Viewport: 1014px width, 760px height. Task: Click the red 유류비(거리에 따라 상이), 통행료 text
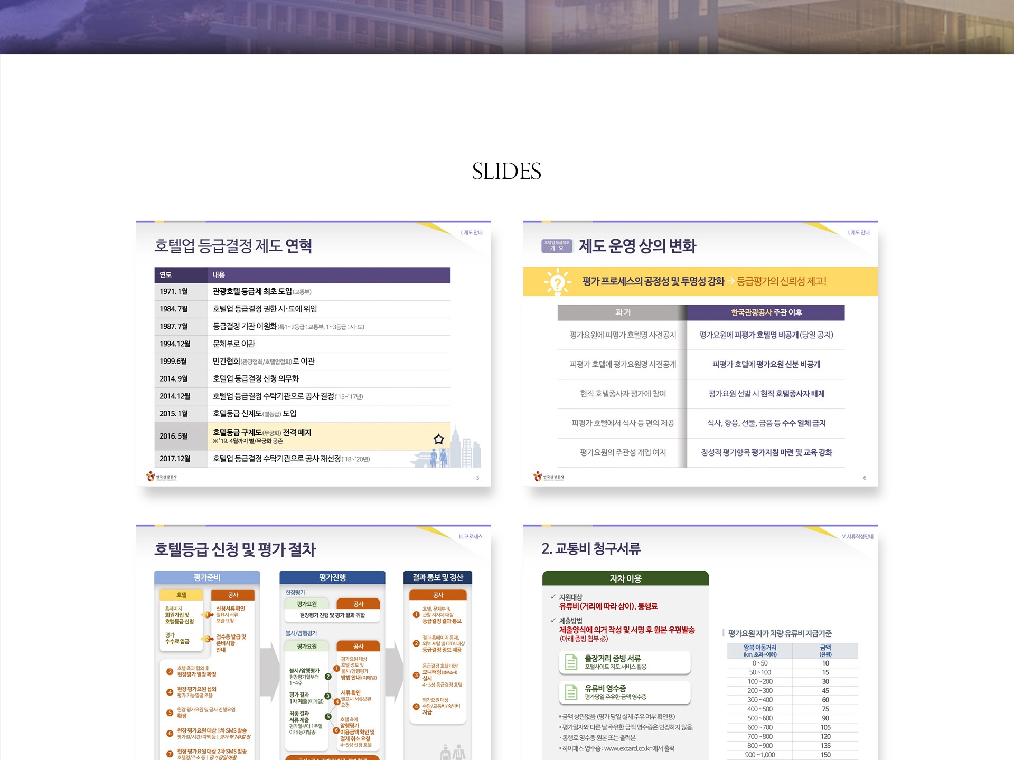[x=608, y=606]
